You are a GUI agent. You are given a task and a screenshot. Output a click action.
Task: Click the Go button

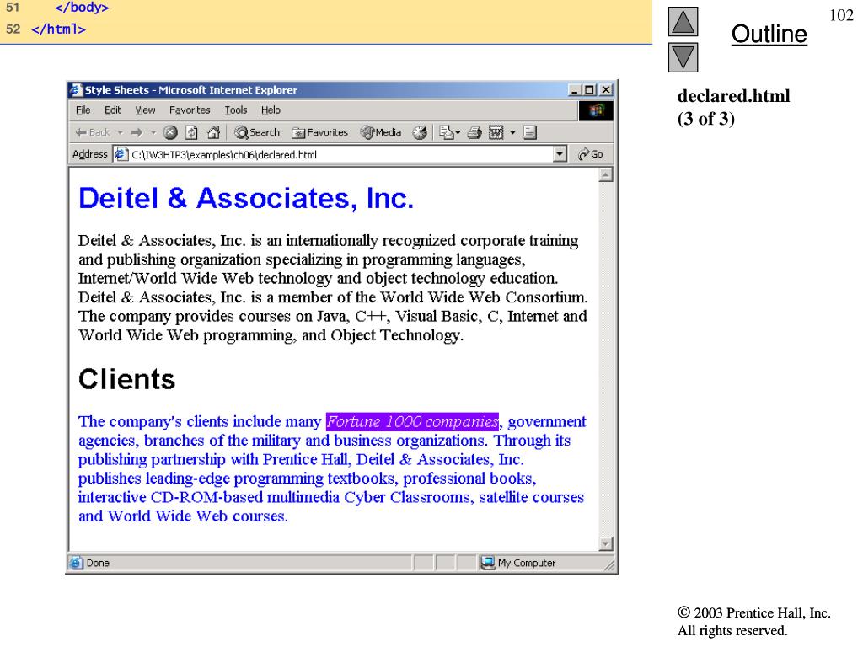[591, 155]
